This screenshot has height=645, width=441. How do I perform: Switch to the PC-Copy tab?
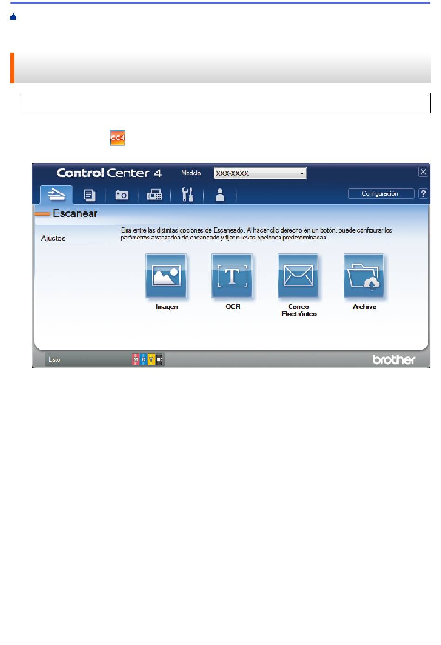click(90, 195)
